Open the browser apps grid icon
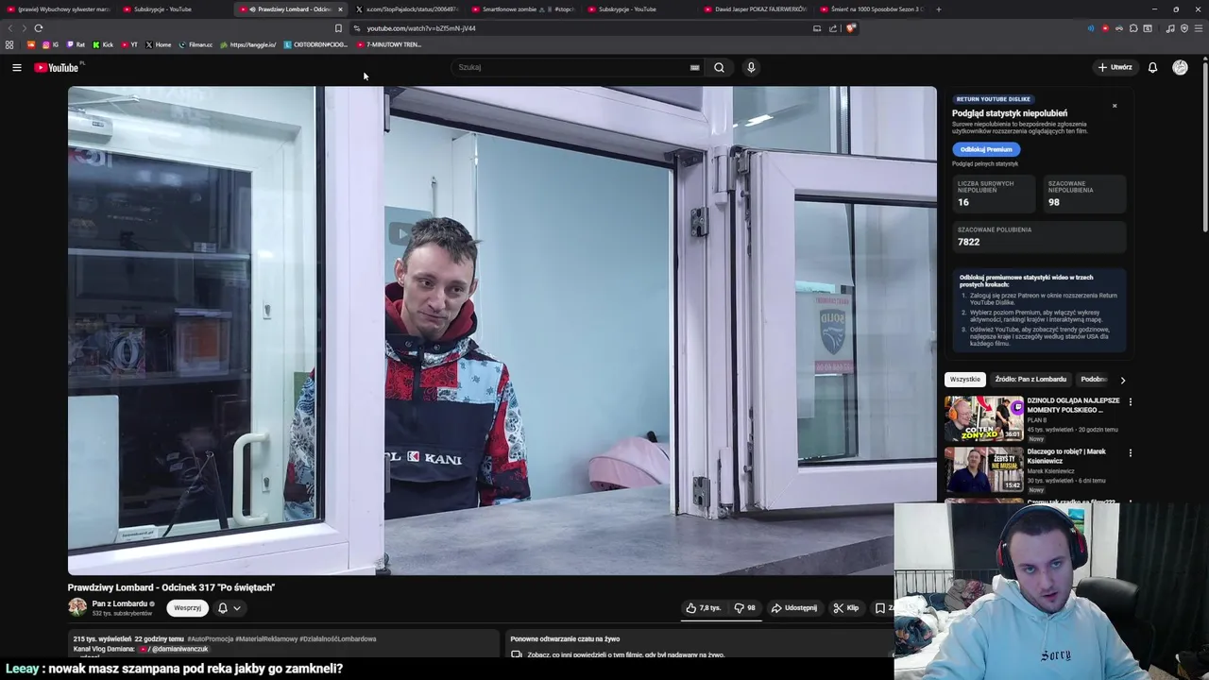This screenshot has height=680, width=1209. [9, 44]
